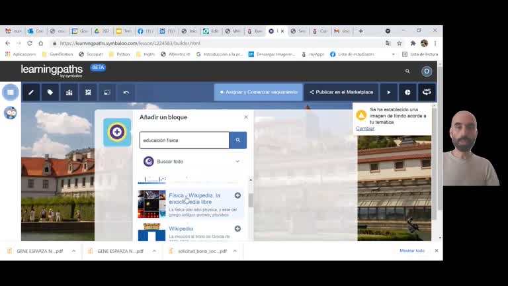Close the 'Añadir un bloque' dialog
This screenshot has height=286, width=508.
click(246, 117)
